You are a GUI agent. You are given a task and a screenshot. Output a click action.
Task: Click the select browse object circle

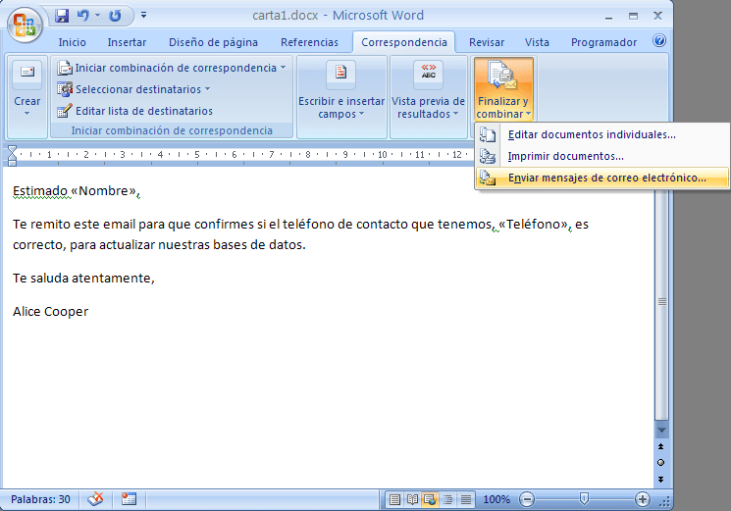[x=660, y=463]
